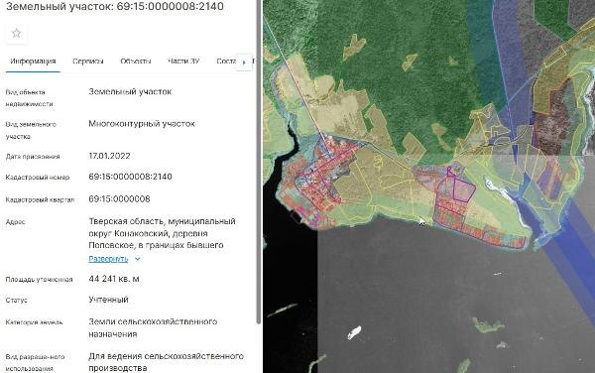
Task: Select the land category Земли сельскохозяйственного назначения
Action: (x=153, y=327)
